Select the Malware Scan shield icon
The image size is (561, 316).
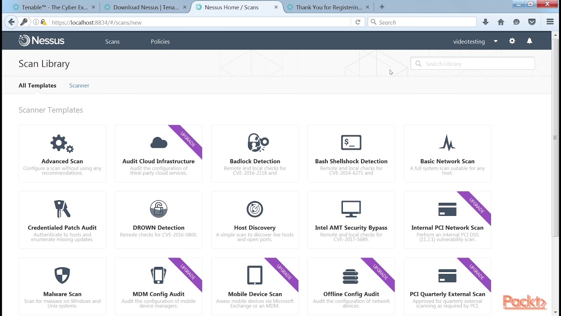(x=62, y=276)
